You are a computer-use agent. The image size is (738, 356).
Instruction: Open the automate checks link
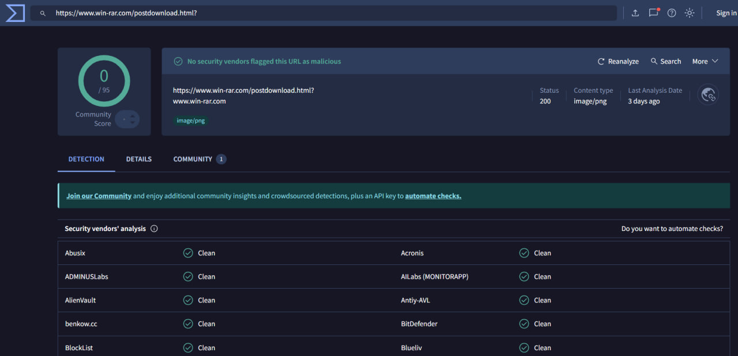click(433, 196)
